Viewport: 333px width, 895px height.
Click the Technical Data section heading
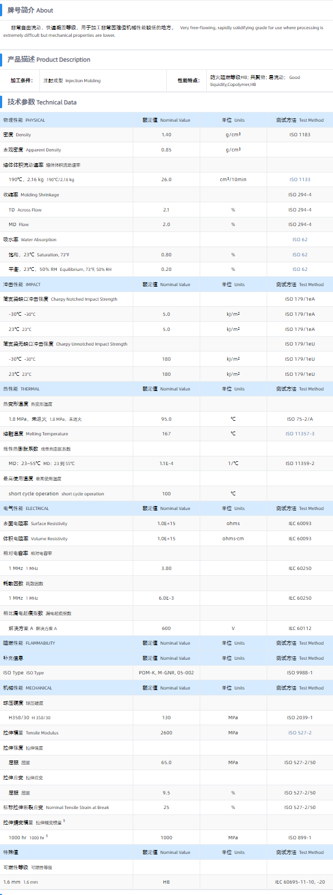point(42,102)
